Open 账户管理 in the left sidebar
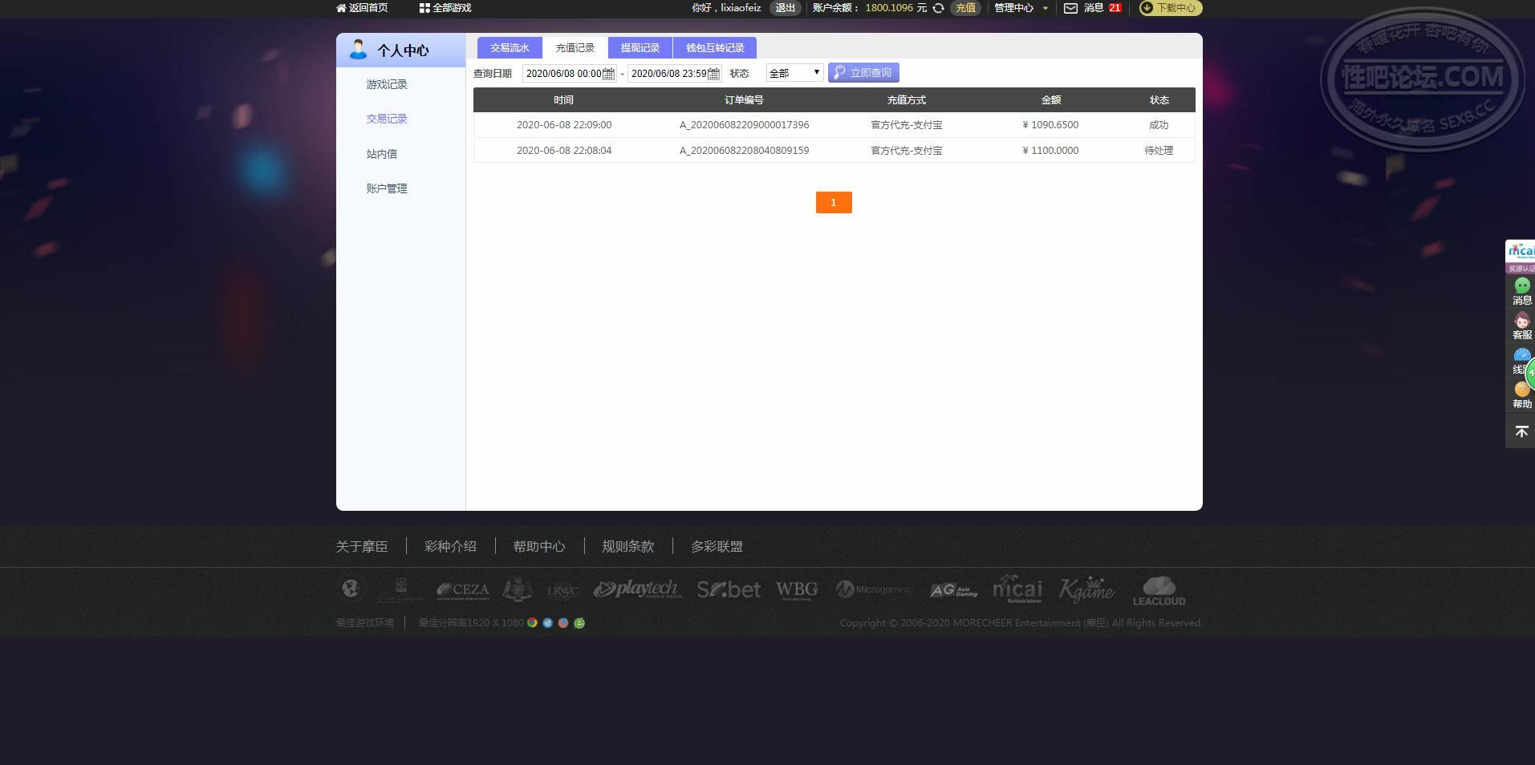Screen dimensions: 1535x765 [x=387, y=188]
